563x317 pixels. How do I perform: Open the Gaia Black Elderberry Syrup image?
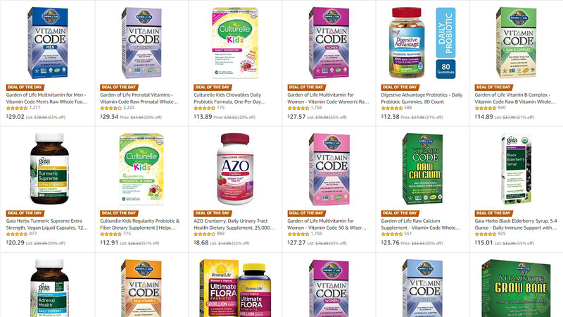tap(516, 168)
